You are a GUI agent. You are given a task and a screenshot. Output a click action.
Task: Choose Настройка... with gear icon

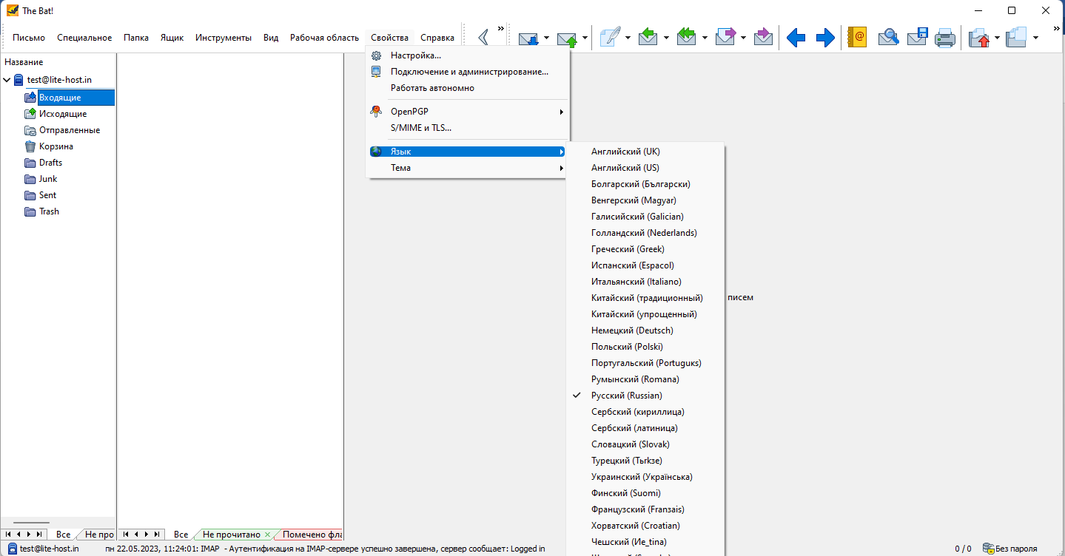(468, 55)
